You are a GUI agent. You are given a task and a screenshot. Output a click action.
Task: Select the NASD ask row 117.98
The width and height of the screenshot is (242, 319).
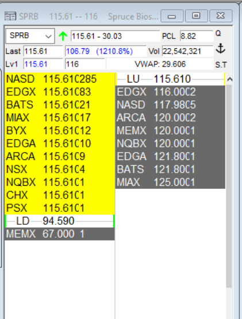[x=171, y=105]
